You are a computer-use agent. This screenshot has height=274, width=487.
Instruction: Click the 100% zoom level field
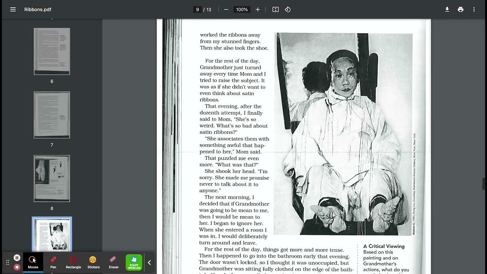[242, 10]
